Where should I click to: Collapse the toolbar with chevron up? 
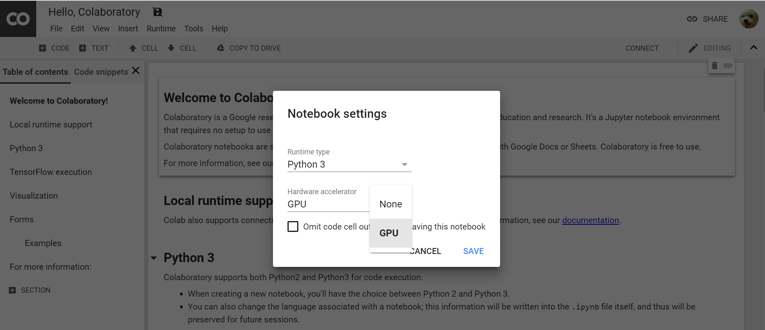click(x=754, y=47)
